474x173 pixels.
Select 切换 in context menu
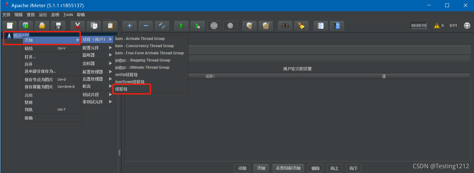[x=52, y=110]
